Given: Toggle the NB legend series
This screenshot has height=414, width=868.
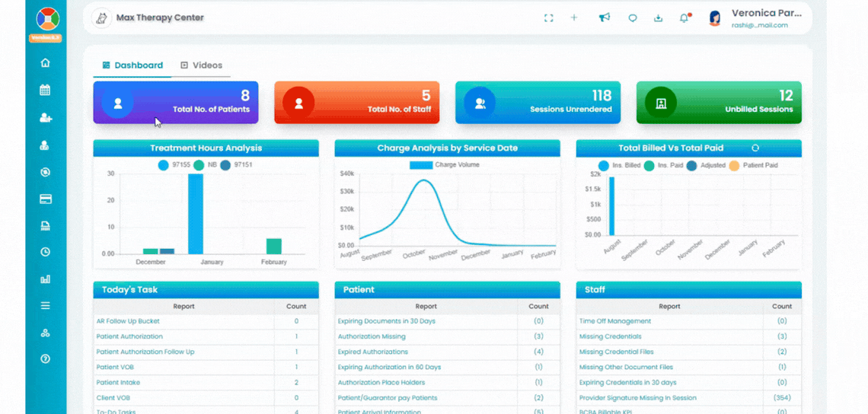Looking at the screenshot, I should (205, 165).
